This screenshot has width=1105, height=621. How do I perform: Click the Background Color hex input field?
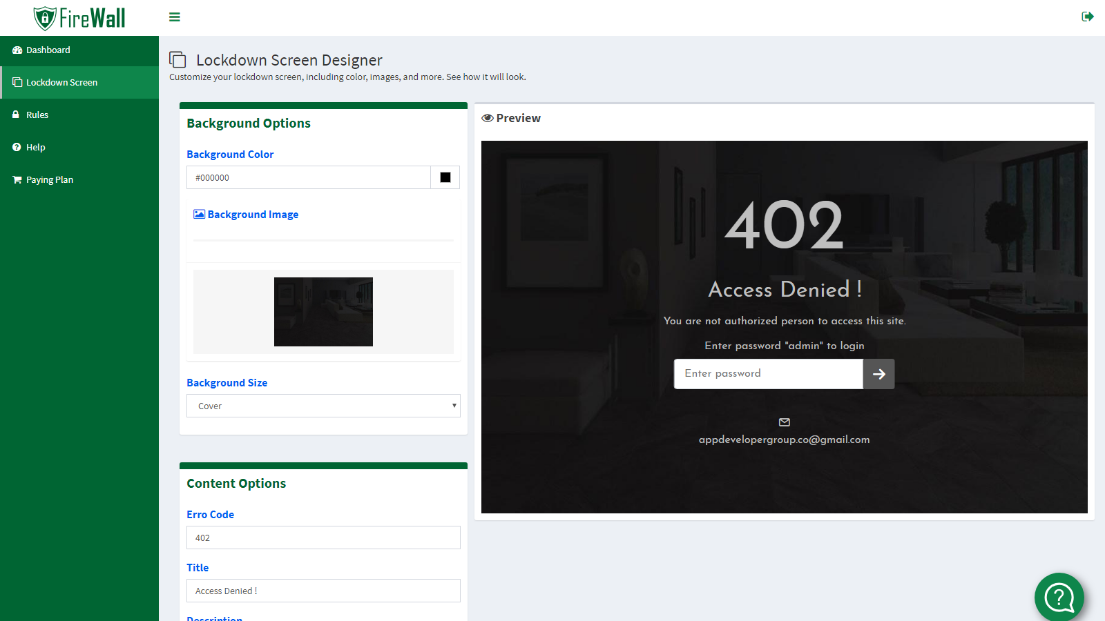[x=309, y=177]
